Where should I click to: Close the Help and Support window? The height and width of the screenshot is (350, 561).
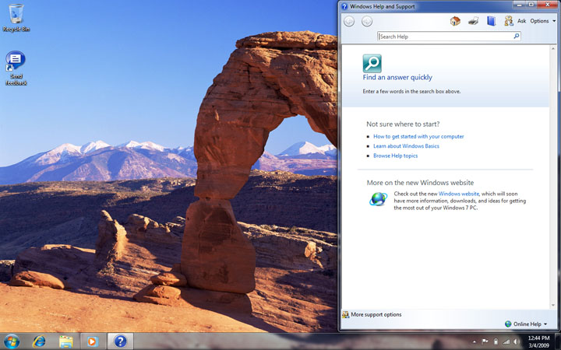(548, 5)
